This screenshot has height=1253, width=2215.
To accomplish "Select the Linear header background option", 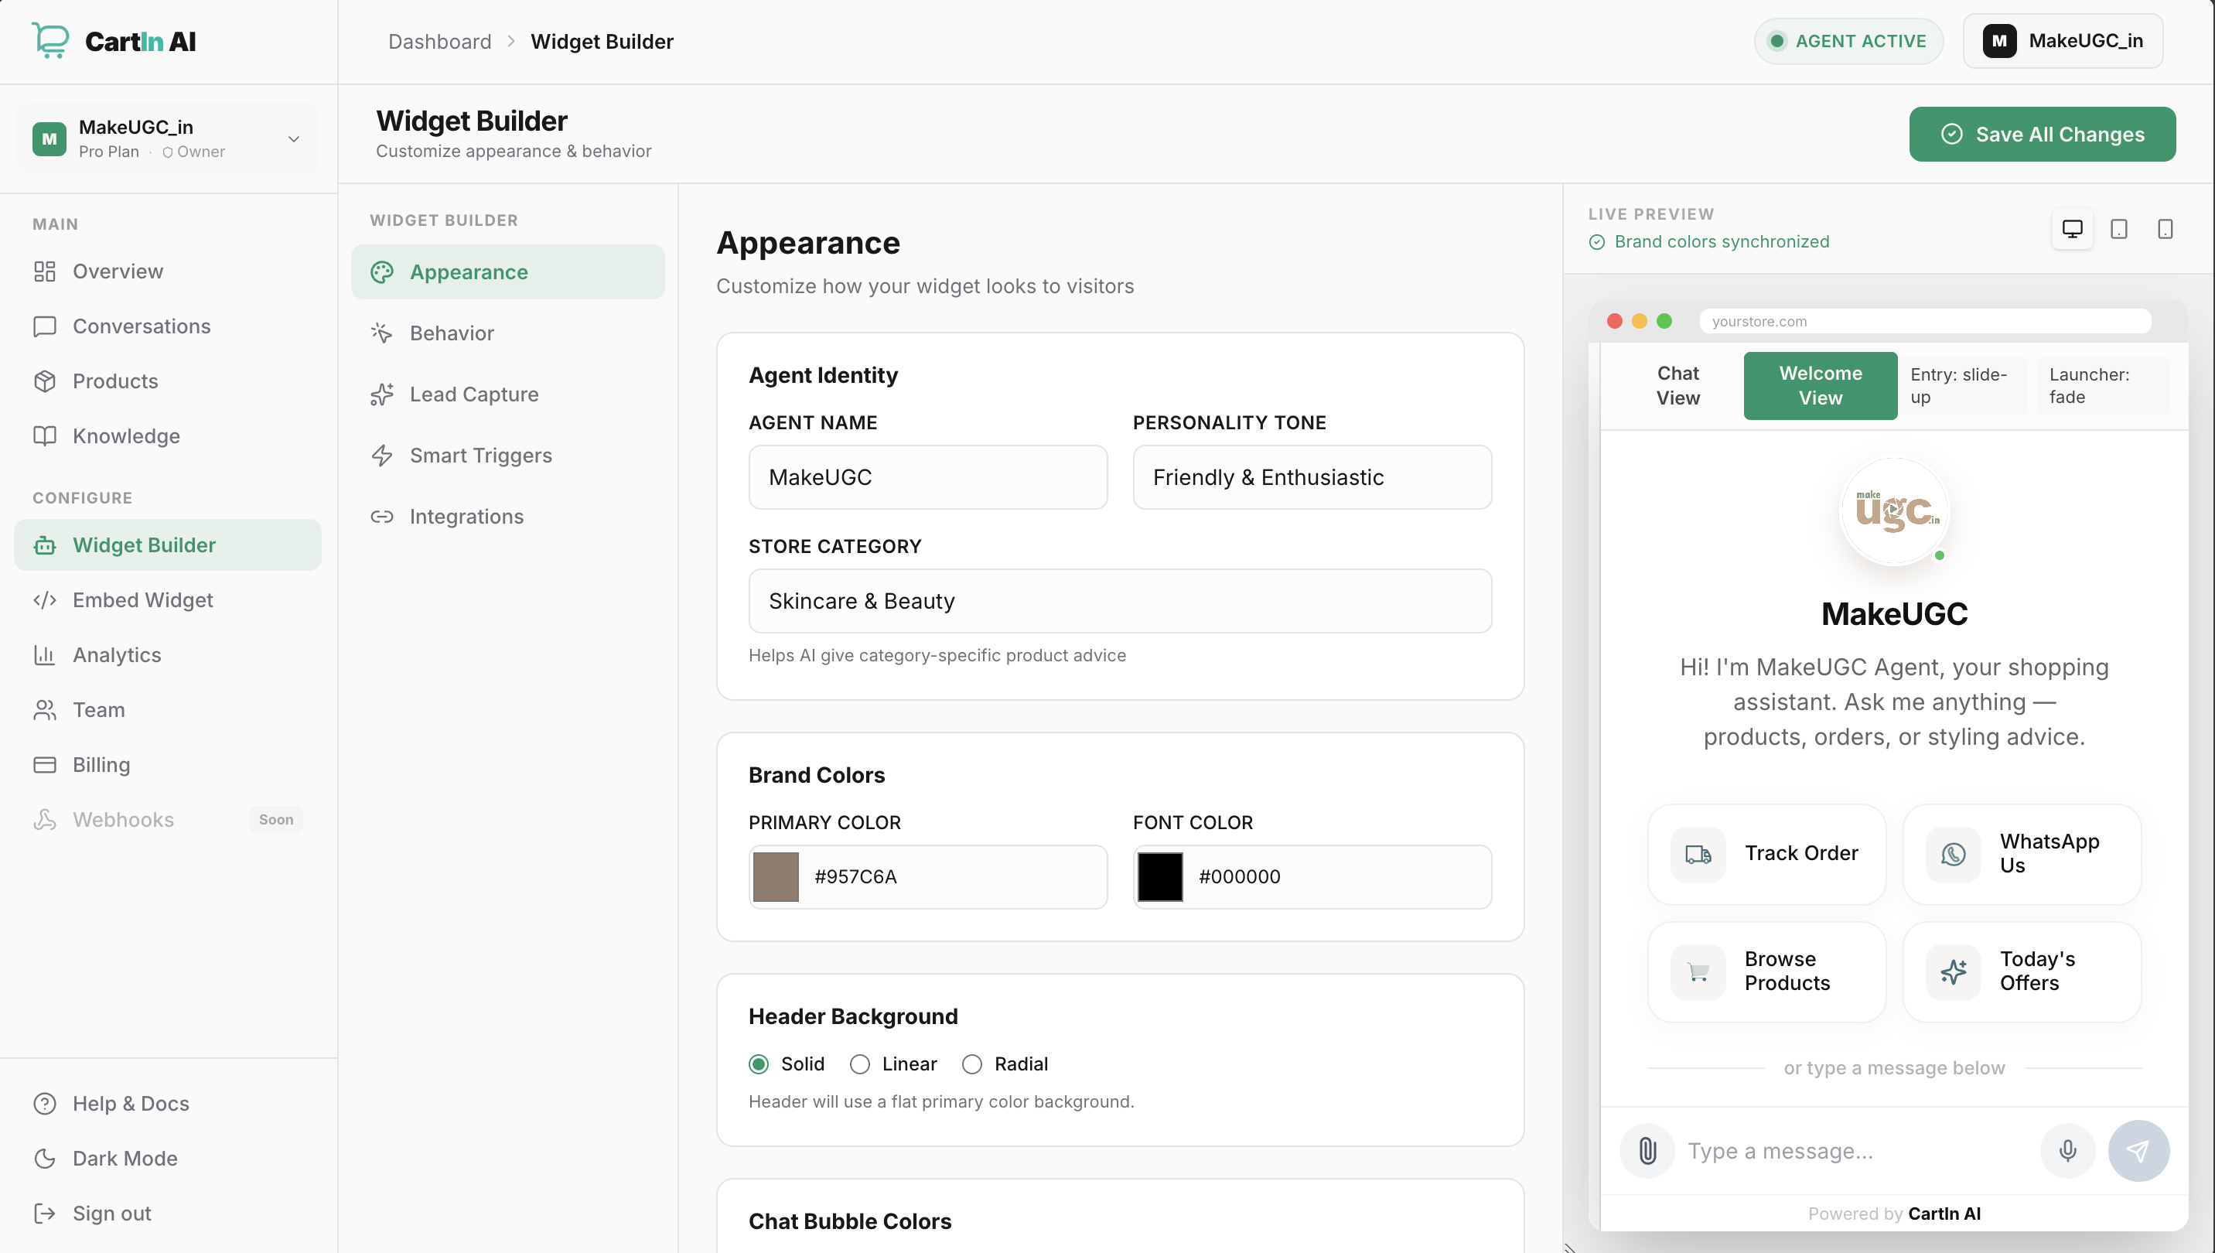I will tap(860, 1064).
